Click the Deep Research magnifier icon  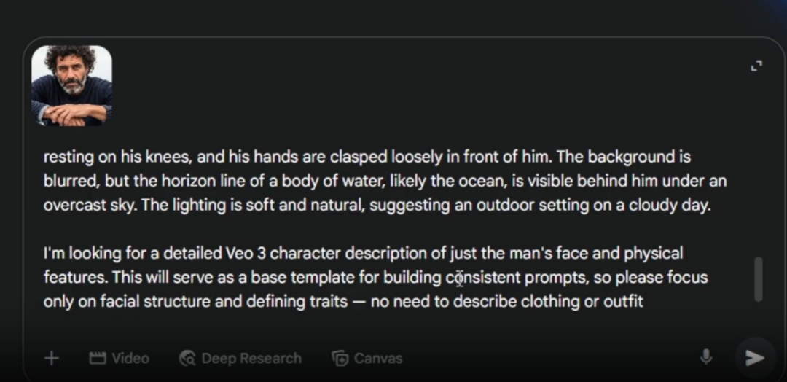pyautogui.click(x=187, y=358)
